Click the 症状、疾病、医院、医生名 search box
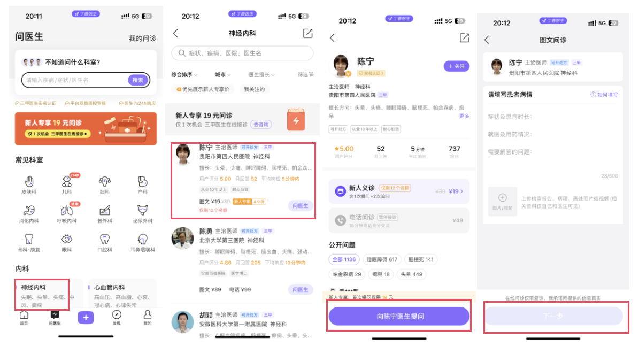639x346 pixels. coord(242,53)
